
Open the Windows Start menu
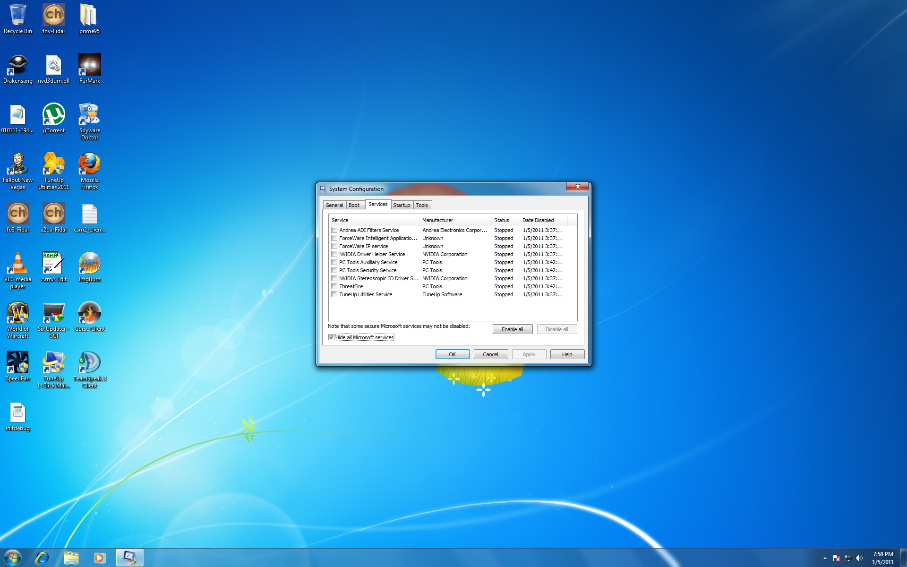(x=13, y=558)
